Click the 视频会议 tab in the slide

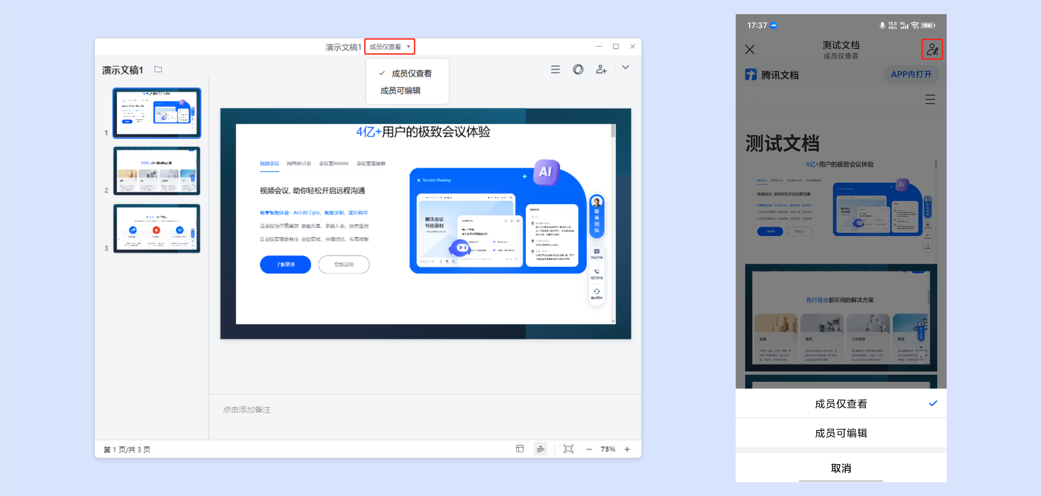(x=269, y=164)
